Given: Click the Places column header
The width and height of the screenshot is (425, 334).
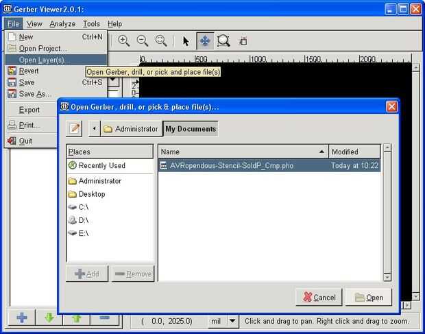Looking at the screenshot, I should [110, 152].
